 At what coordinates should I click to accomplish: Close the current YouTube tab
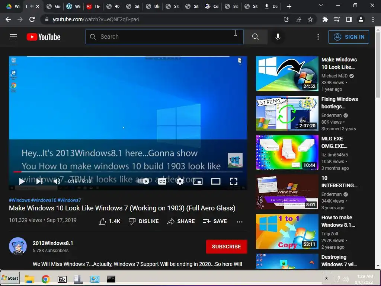[38, 6]
